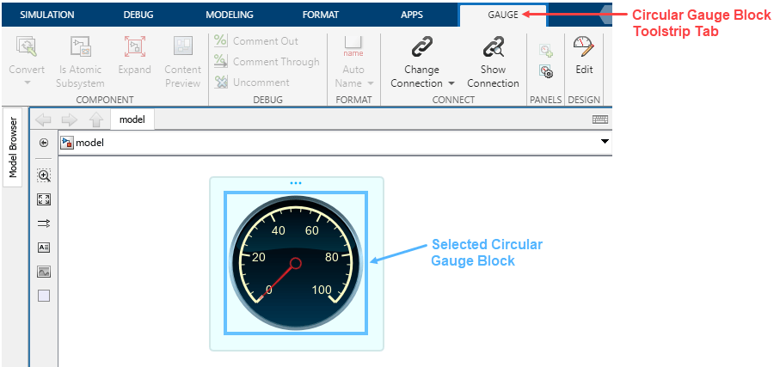The height and width of the screenshot is (367, 780).
Task: Expand the Change Connection dropdown
Action: (451, 83)
